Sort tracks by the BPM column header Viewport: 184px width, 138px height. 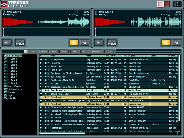click(116, 56)
